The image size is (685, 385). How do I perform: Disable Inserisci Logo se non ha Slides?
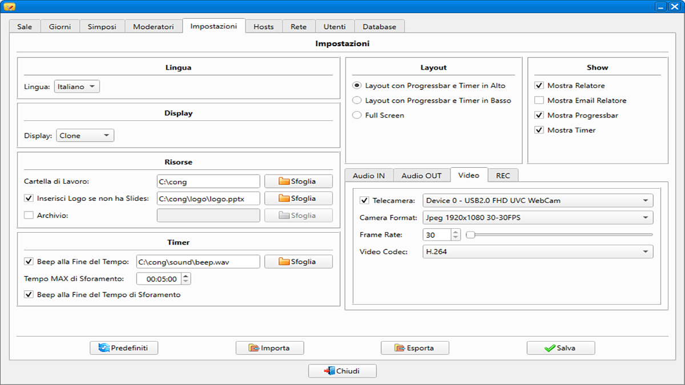(x=29, y=198)
